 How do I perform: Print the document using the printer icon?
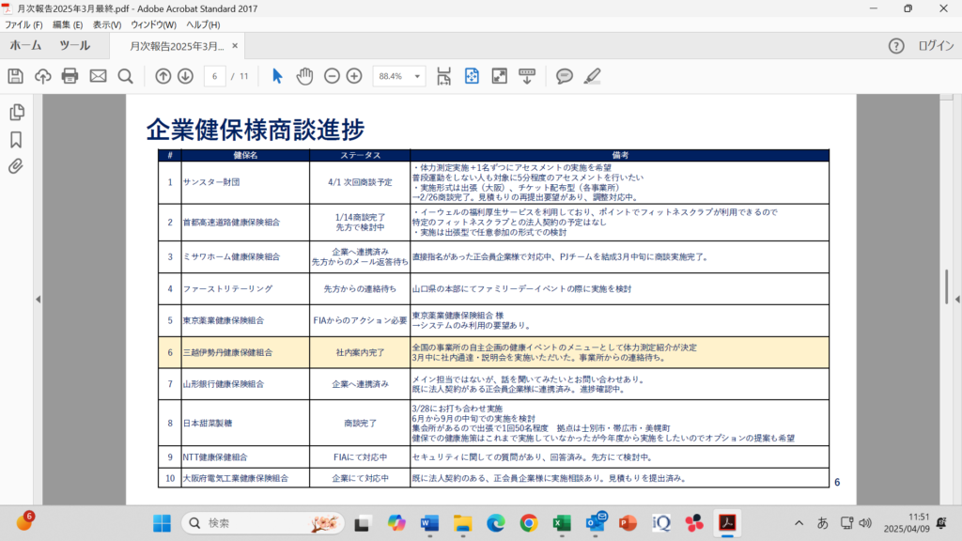(x=70, y=76)
